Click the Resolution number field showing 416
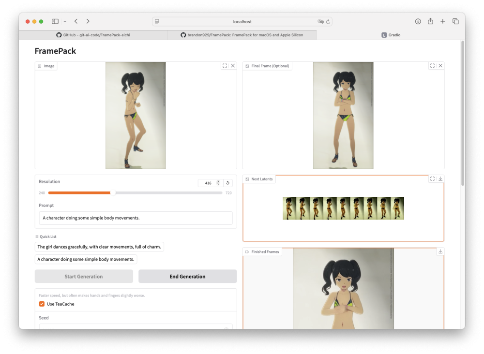 click(208, 183)
